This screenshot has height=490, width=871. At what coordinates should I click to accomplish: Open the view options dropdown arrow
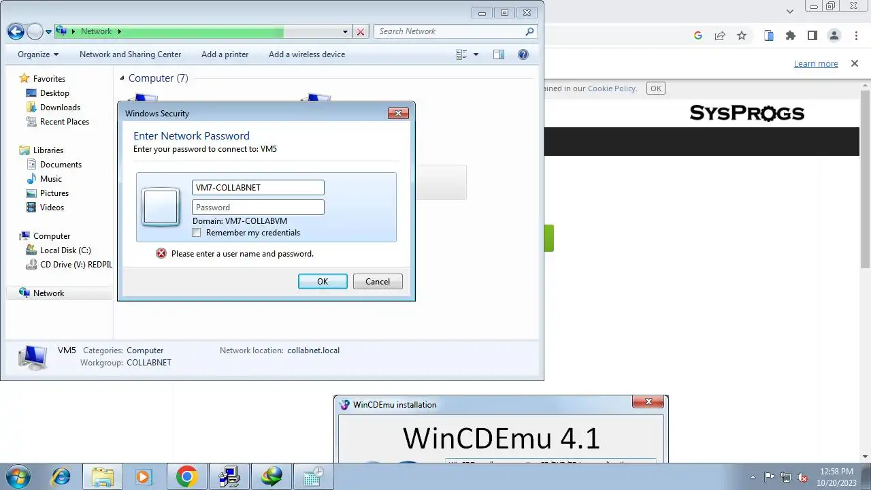(476, 54)
